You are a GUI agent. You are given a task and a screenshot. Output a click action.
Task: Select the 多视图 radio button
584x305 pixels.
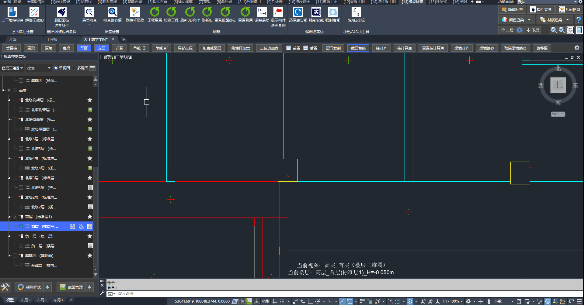(74, 68)
